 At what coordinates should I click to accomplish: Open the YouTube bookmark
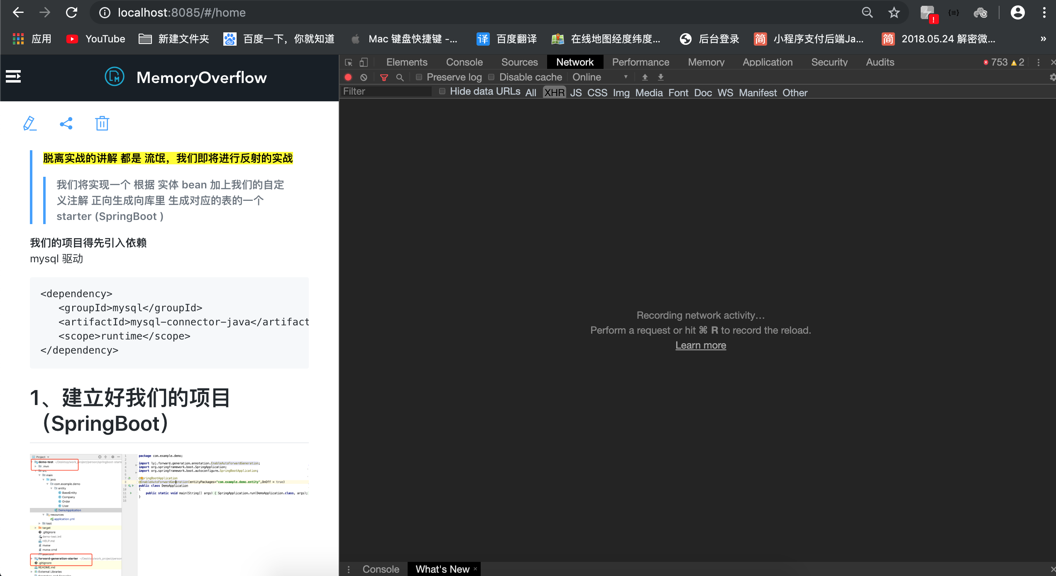(95, 39)
